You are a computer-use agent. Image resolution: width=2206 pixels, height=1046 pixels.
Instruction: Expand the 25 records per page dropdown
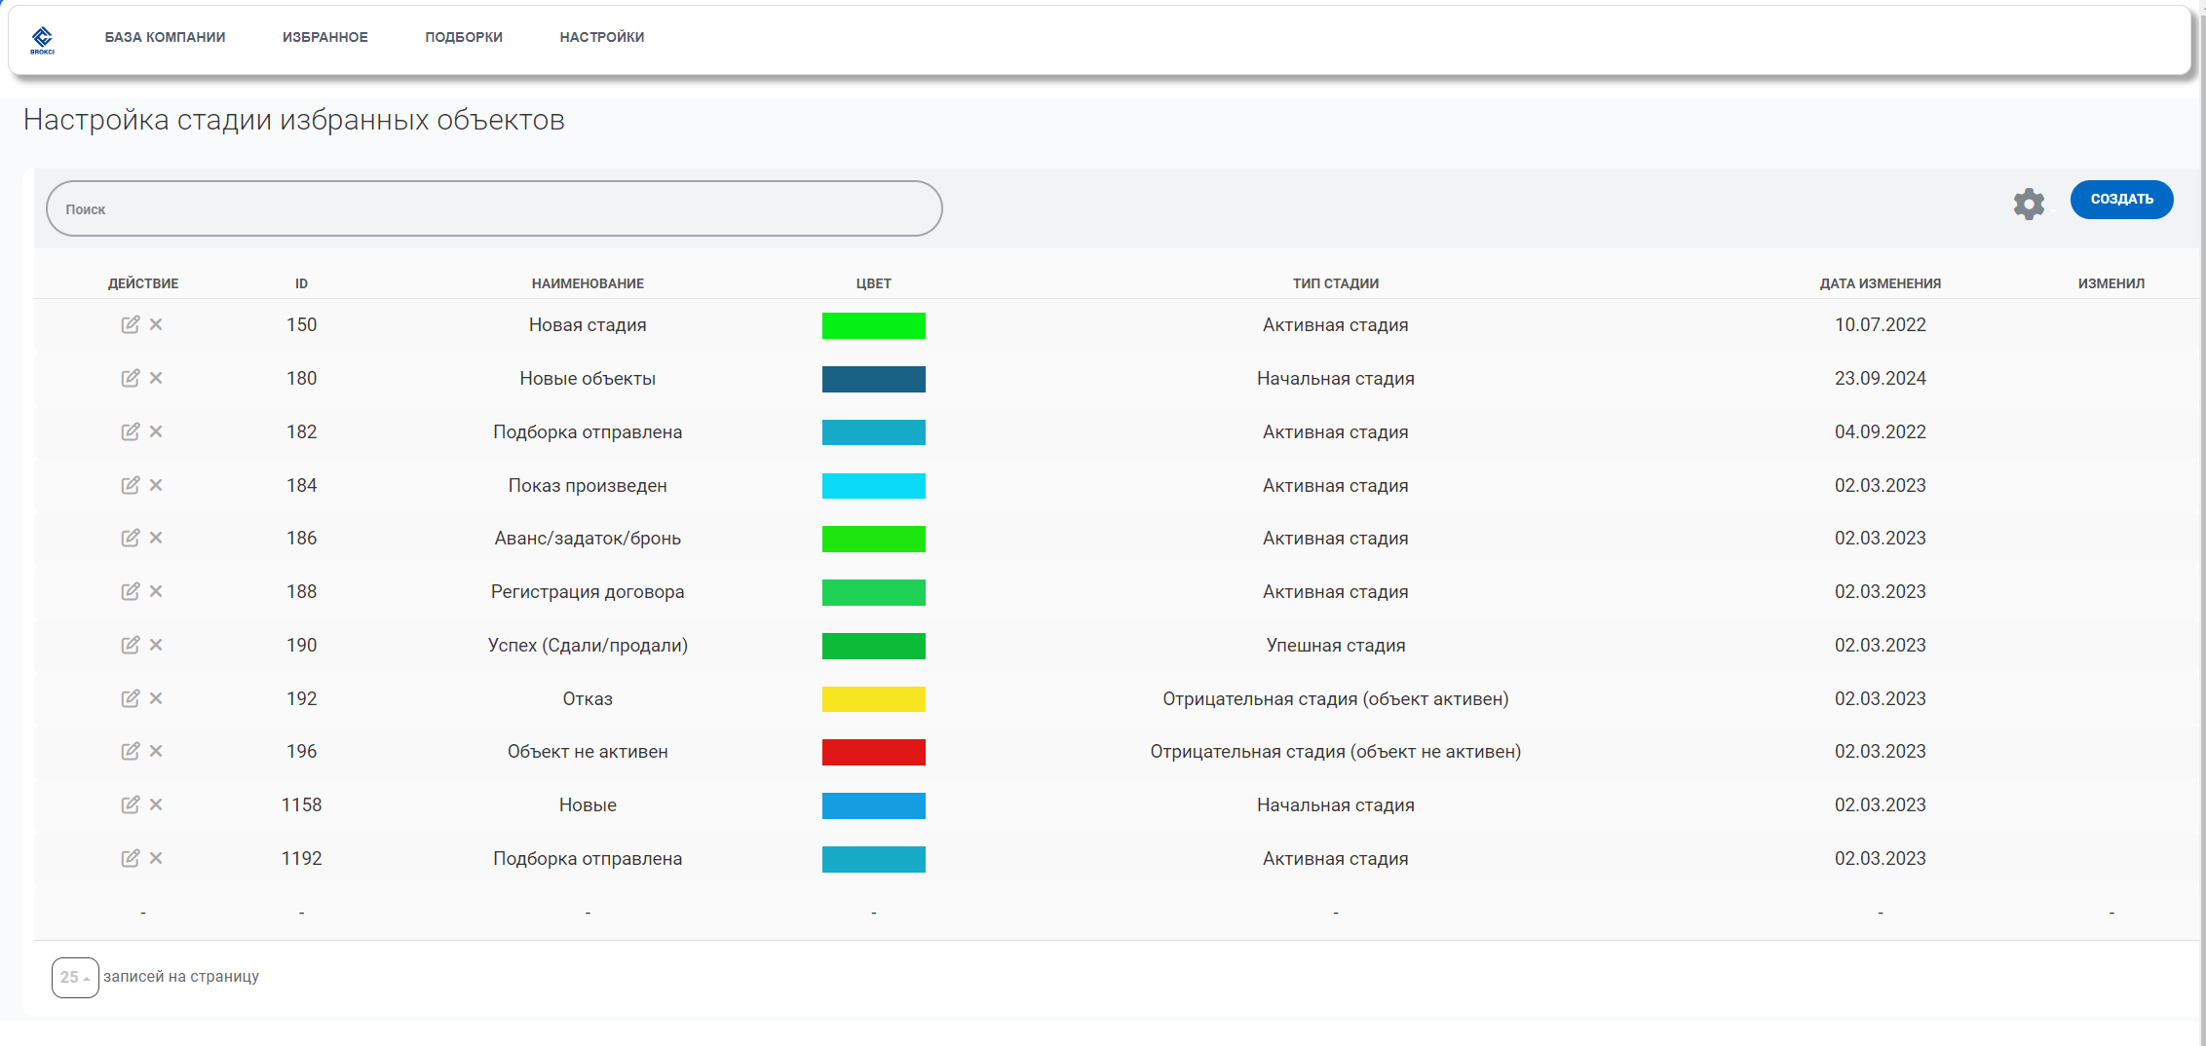(75, 977)
